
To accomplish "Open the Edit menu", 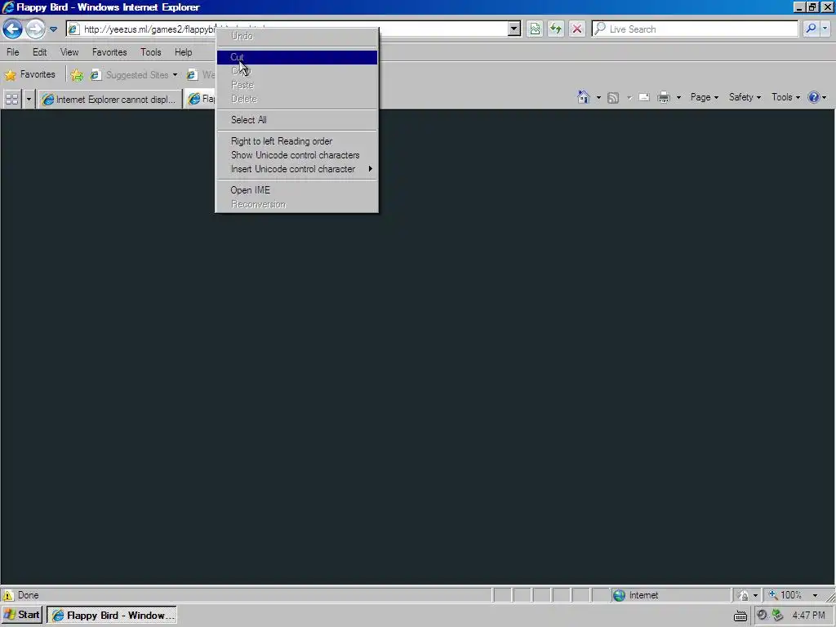I will 39,52.
